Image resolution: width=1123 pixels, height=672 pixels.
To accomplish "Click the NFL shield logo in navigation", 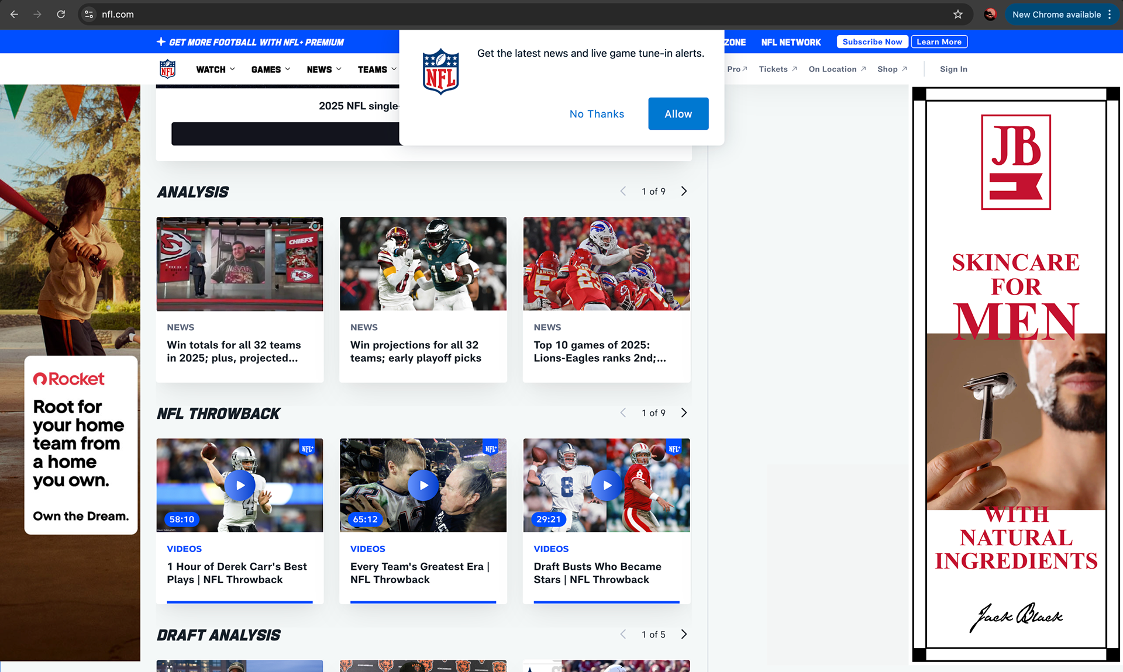I will pos(167,69).
